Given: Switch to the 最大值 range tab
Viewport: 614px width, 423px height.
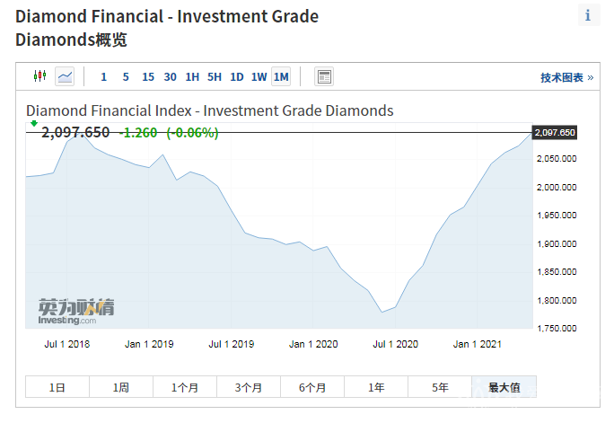Looking at the screenshot, I should [x=504, y=388].
